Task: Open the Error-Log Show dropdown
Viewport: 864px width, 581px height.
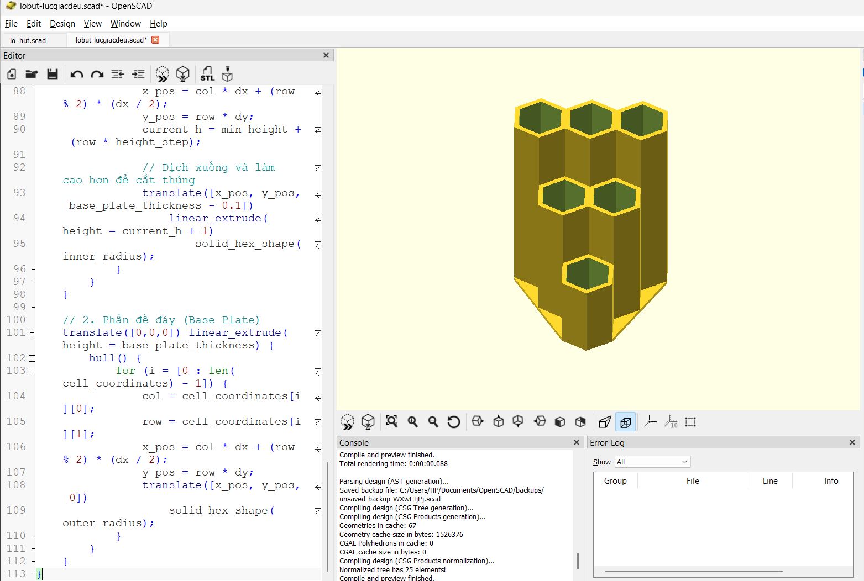Action: tap(652, 462)
